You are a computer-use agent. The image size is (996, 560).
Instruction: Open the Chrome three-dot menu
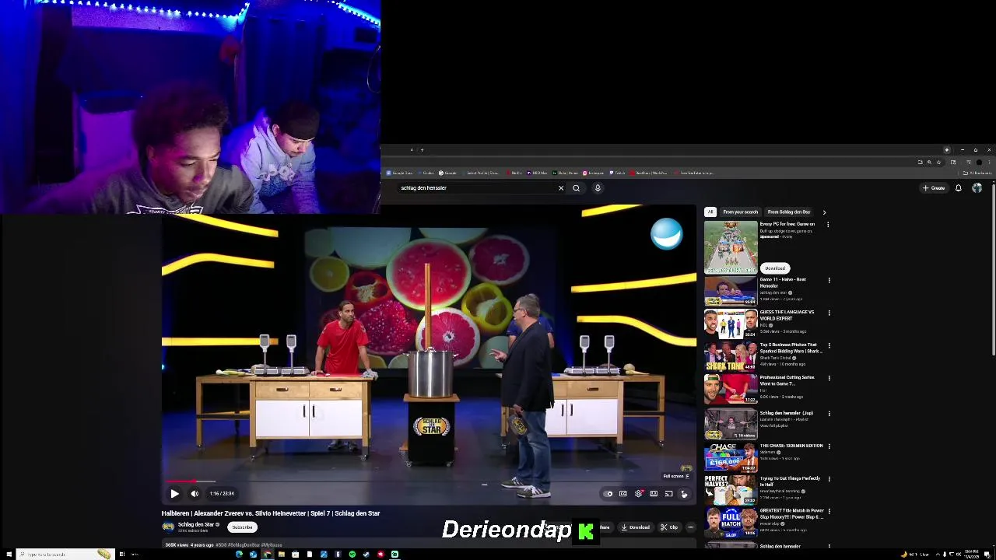(988, 162)
